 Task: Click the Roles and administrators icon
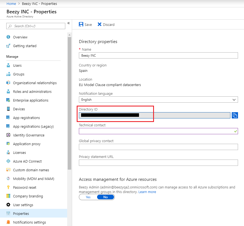8,91
